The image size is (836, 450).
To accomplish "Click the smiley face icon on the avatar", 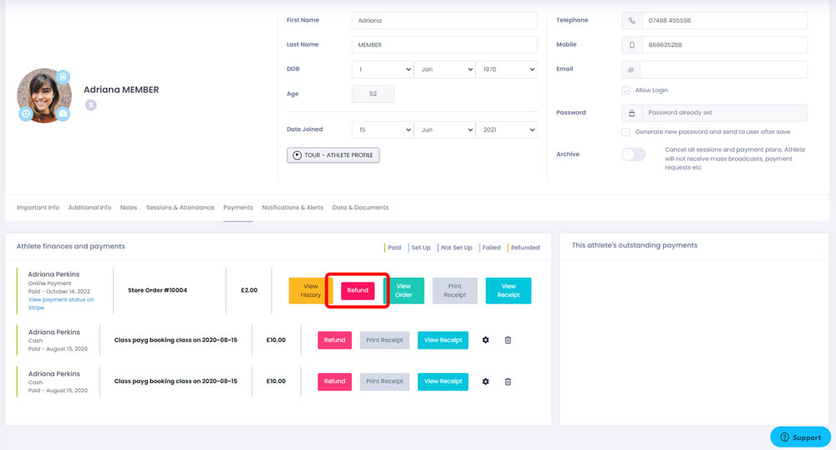I will 26,114.
